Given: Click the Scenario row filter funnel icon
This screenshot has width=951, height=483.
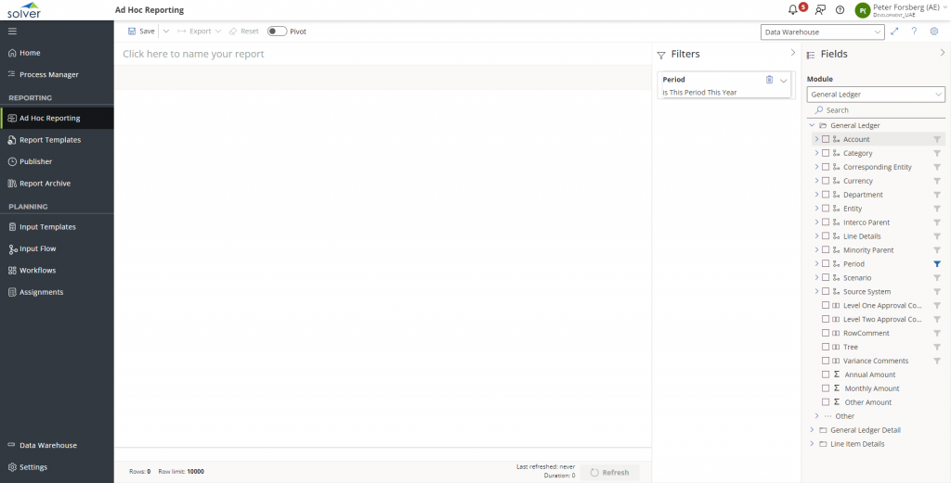Looking at the screenshot, I should pos(937,278).
